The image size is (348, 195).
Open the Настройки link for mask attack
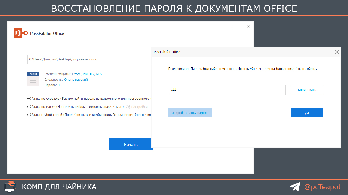(139, 107)
